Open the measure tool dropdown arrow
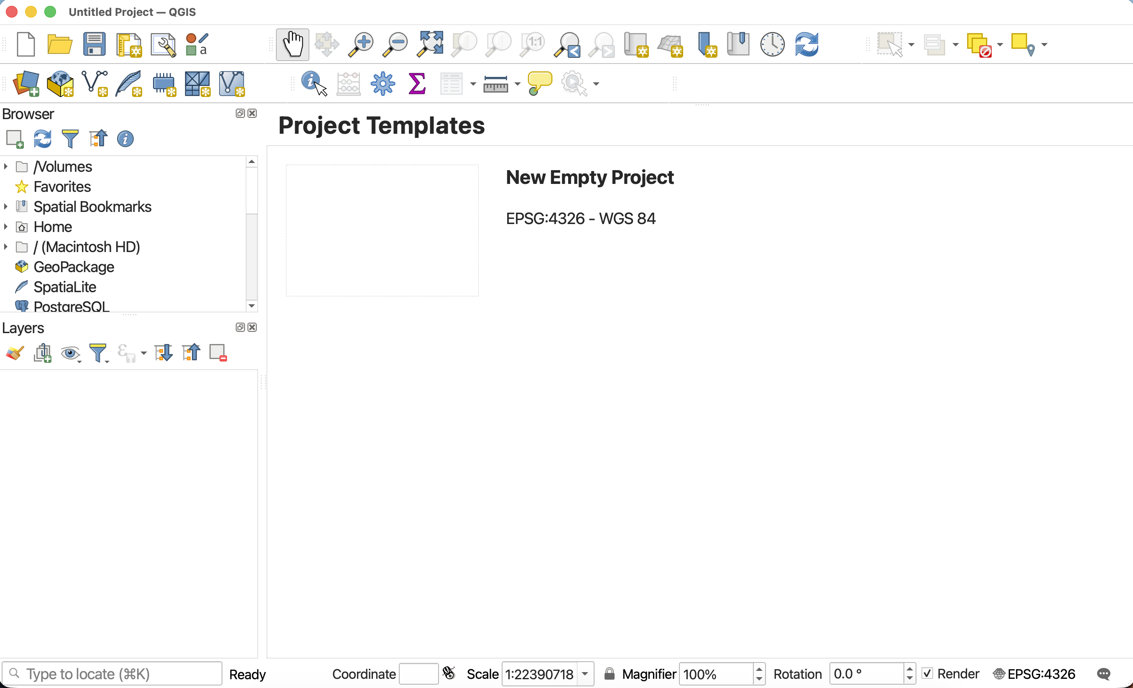 point(517,84)
